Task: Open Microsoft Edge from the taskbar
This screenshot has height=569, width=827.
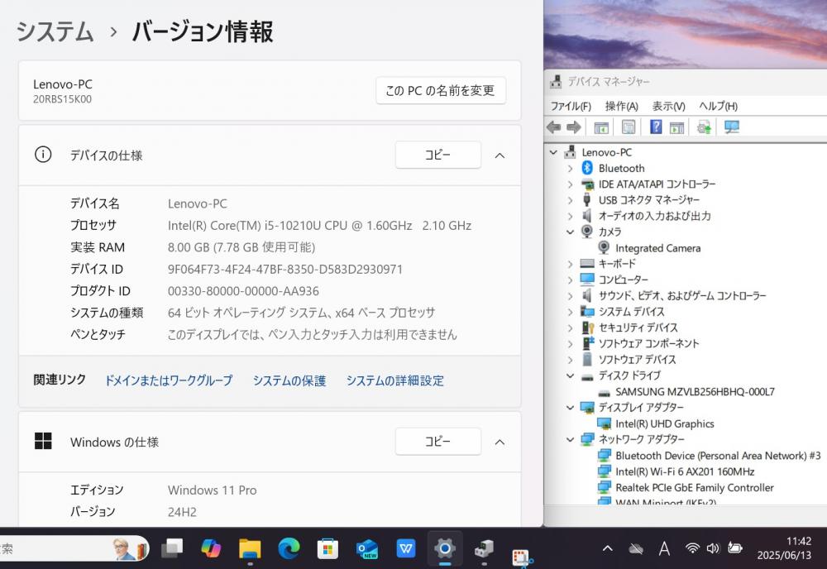Action: click(x=289, y=549)
